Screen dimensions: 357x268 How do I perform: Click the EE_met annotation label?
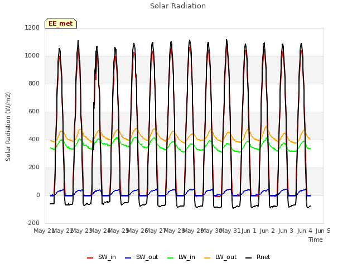tap(61, 23)
